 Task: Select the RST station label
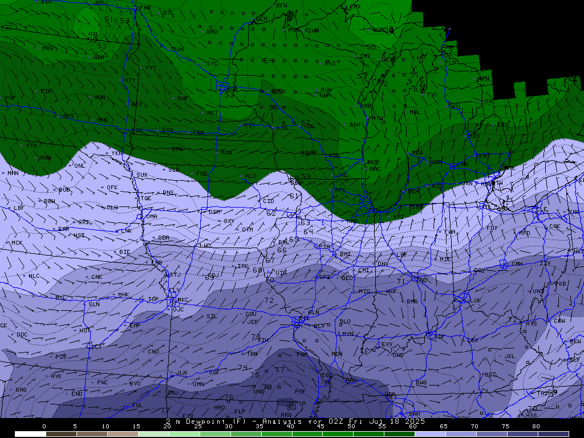coord(250,125)
